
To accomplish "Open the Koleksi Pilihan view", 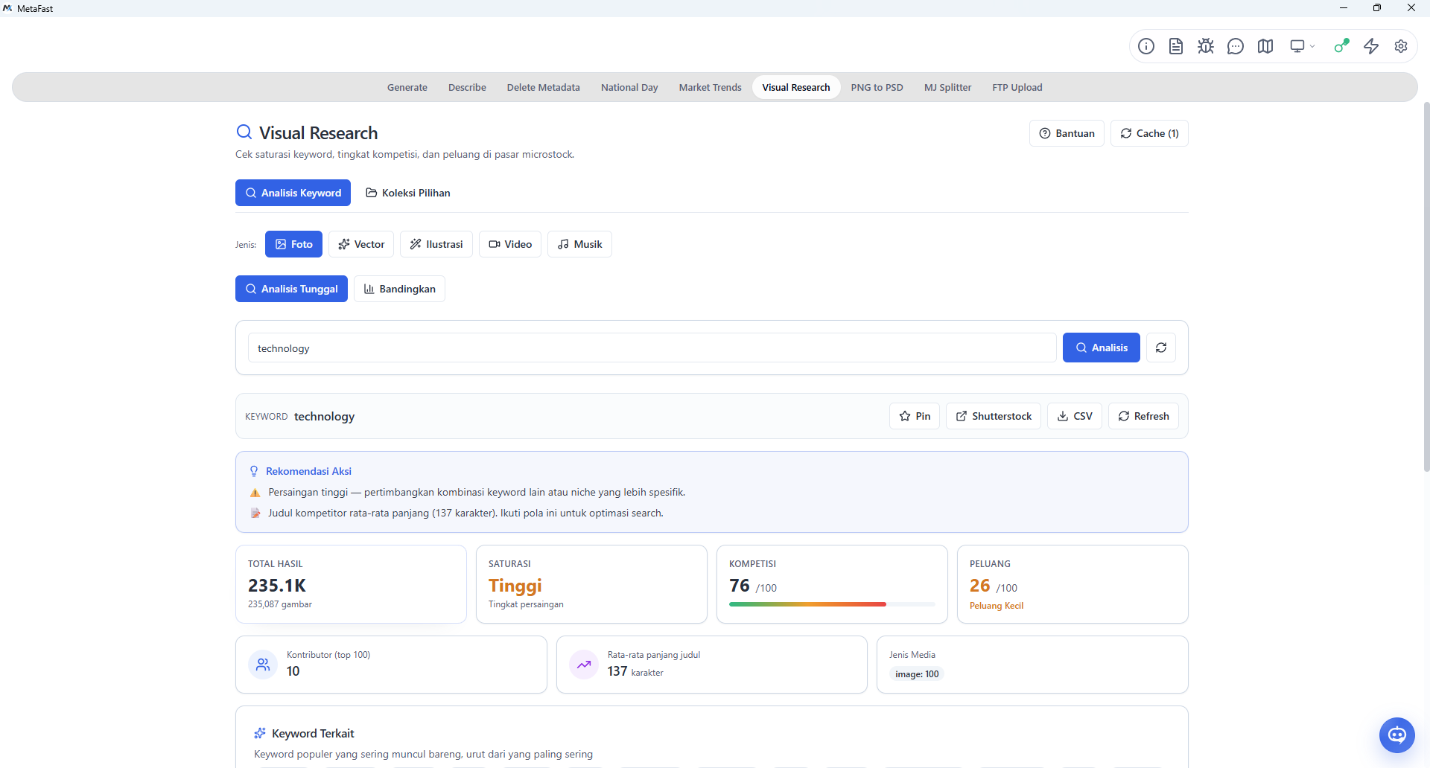I will coord(408,193).
